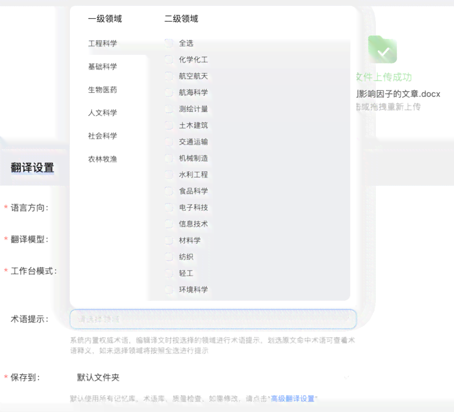Image resolution: width=454 pixels, height=412 pixels.
Task: Open the 术语提示 domain dropdown field
Action: click(x=213, y=319)
